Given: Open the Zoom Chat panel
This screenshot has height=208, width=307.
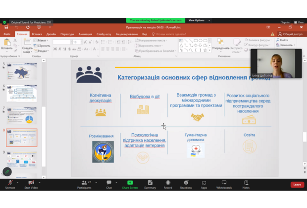Looking at the screenshot, I should pyautogui.click(x=109, y=183).
